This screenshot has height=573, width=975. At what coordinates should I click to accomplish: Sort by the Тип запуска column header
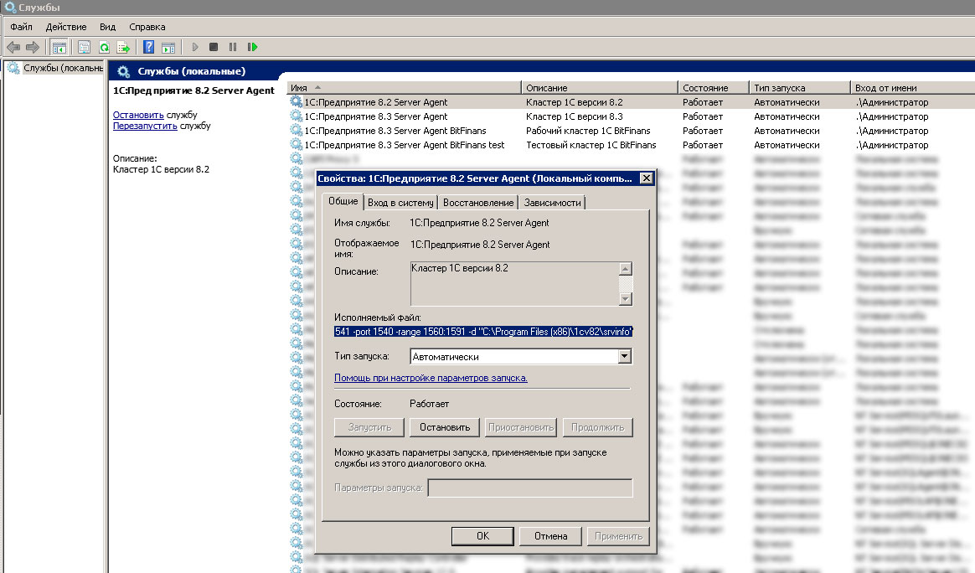pos(799,88)
